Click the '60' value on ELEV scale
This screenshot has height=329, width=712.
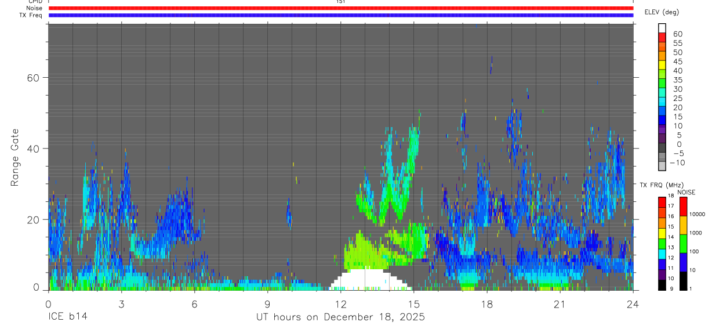pos(677,34)
